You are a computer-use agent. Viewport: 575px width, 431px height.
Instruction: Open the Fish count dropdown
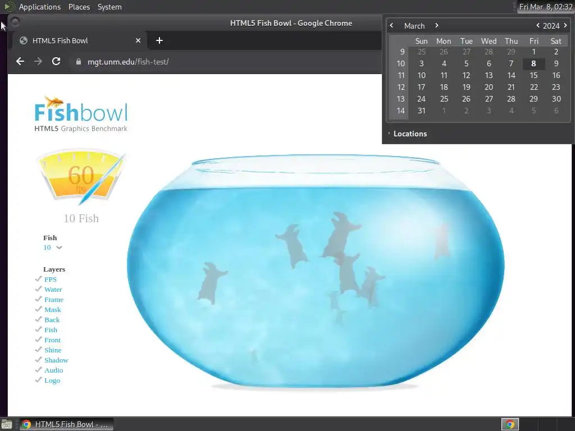tap(53, 247)
